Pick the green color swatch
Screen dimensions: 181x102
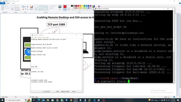point(84,6)
